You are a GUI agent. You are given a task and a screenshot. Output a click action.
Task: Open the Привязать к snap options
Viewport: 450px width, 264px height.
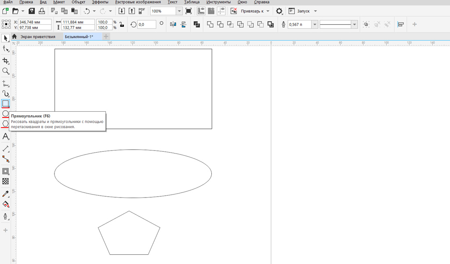[x=255, y=11]
